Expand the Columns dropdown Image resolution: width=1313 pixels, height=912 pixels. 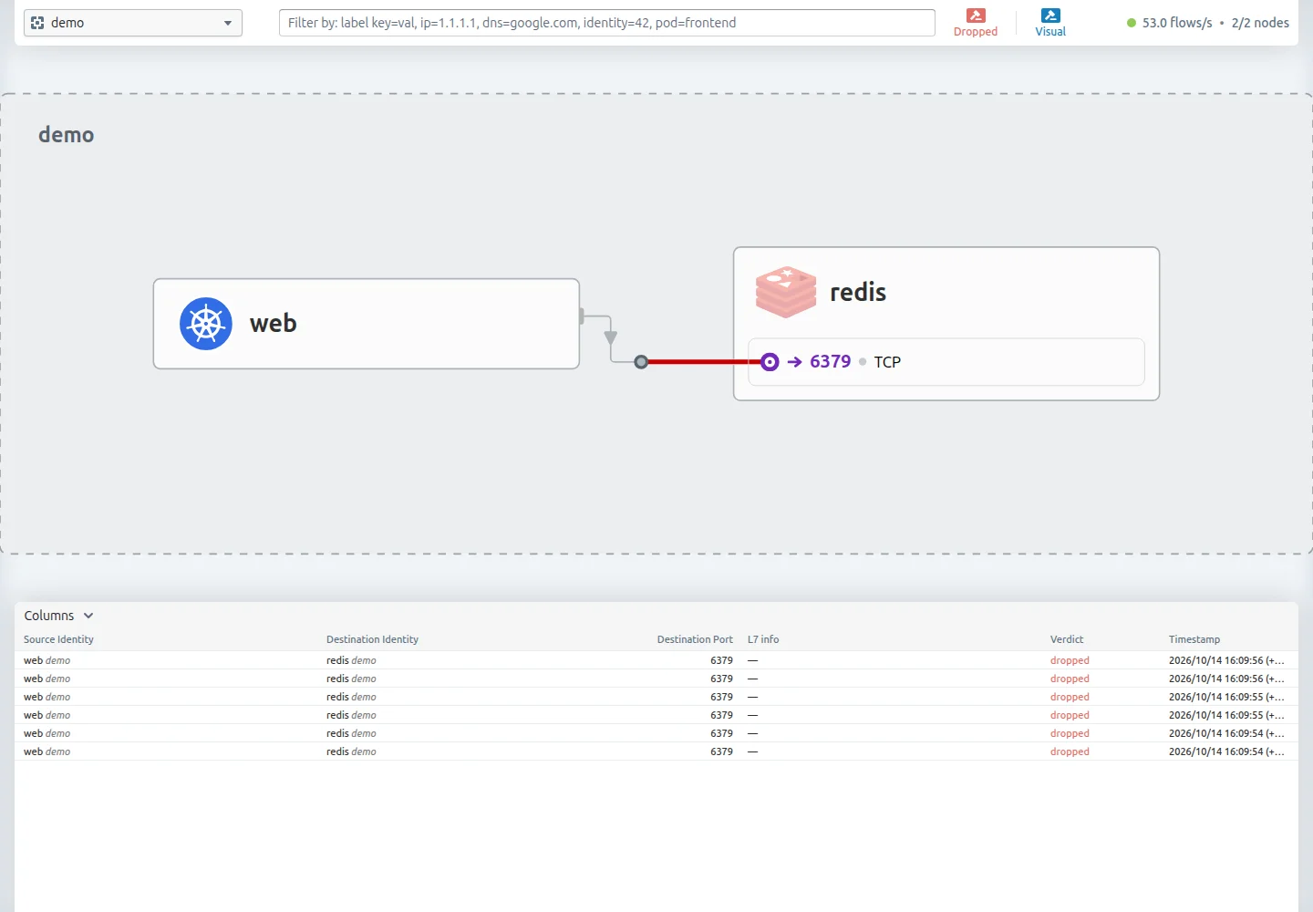tap(59, 616)
